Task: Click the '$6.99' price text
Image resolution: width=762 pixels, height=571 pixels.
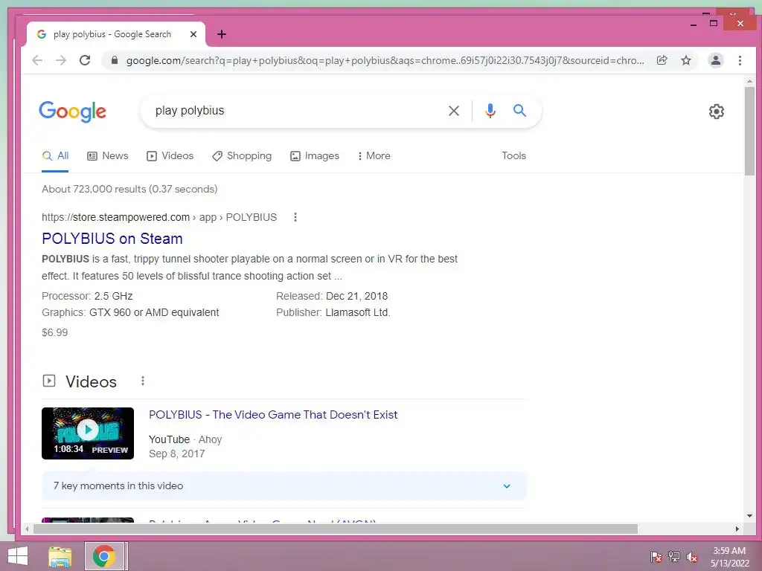Action: [55, 332]
